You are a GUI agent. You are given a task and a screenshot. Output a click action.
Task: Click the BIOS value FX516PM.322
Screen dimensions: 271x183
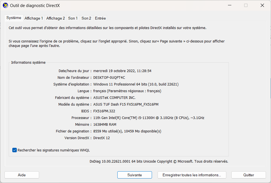104,111
